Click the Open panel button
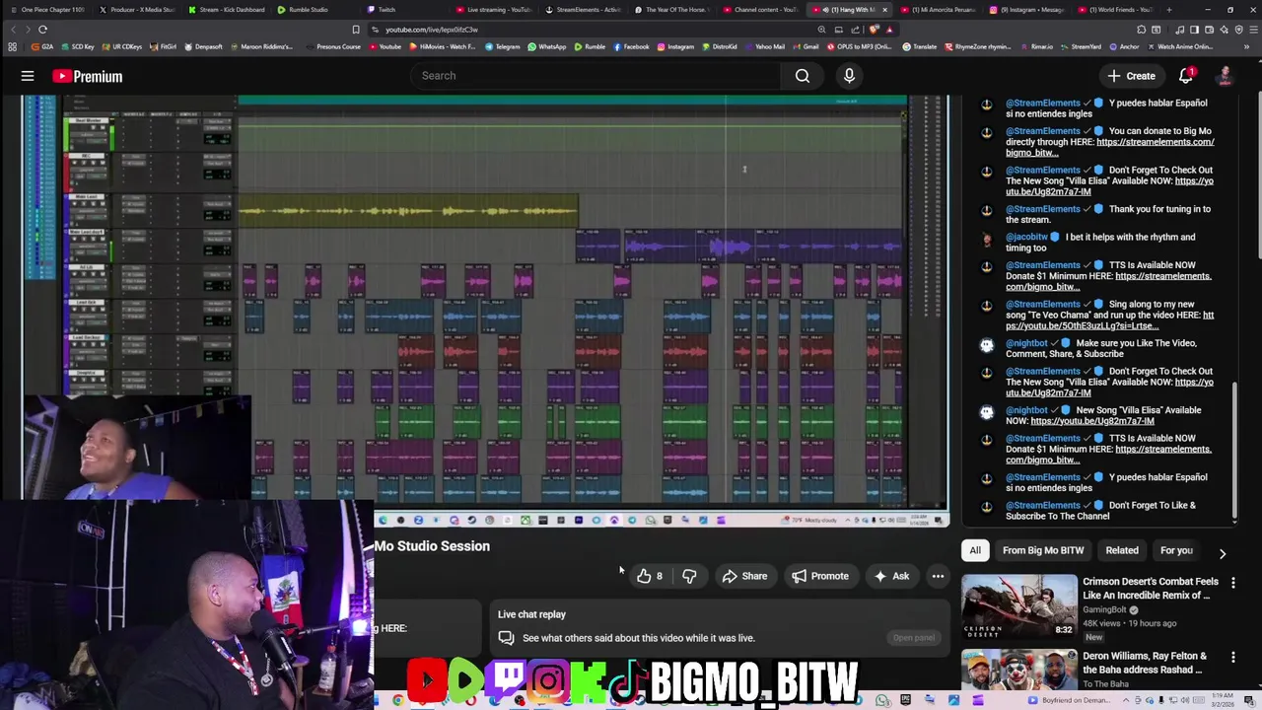The width and height of the screenshot is (1262, 710). [x=914, y=638]
